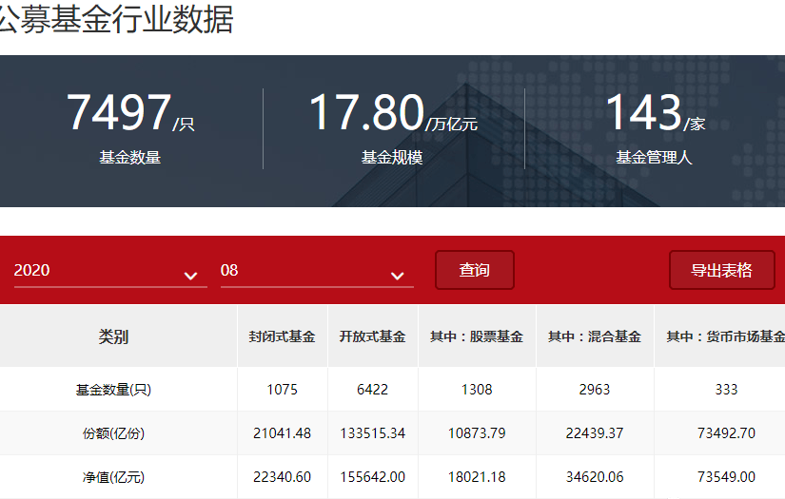785x499 pixels.
Task: Click the 公募基金行业数据 page title
Action: [115, 20]
